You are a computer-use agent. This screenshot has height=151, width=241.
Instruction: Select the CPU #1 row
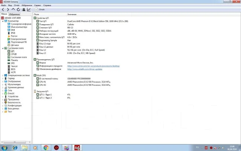pos(73,82)
